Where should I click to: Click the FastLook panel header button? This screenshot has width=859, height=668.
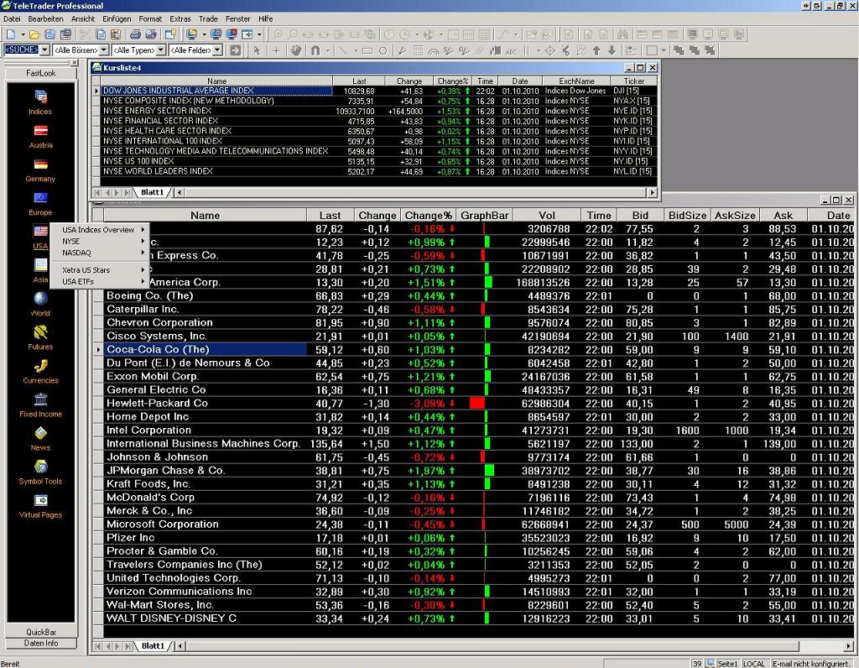41,73
